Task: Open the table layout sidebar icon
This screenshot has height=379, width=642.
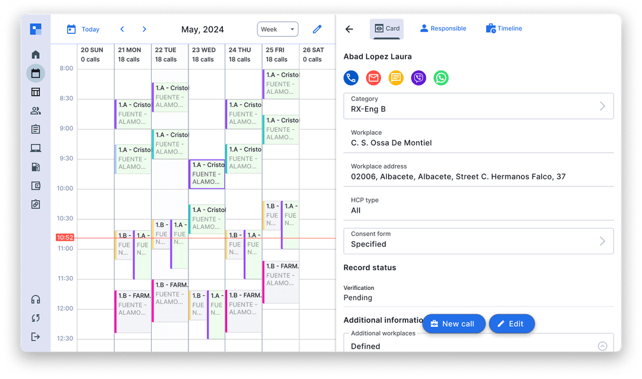Action: 36,92
